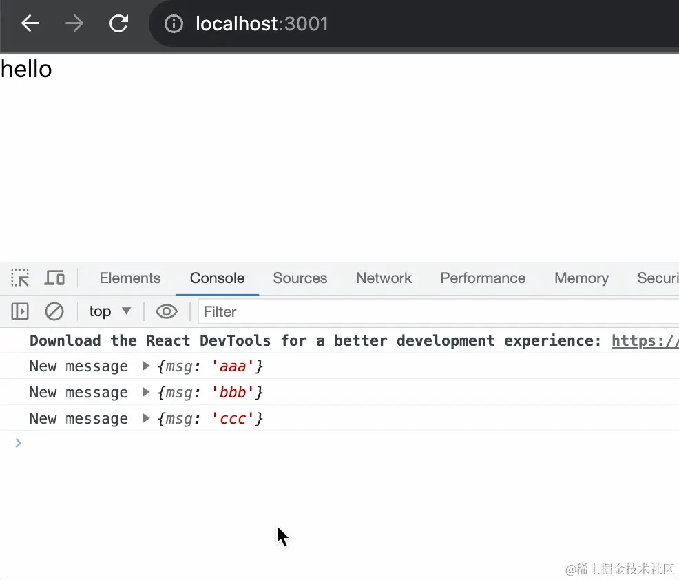Click the browser forward arrow

click(74, 23)
